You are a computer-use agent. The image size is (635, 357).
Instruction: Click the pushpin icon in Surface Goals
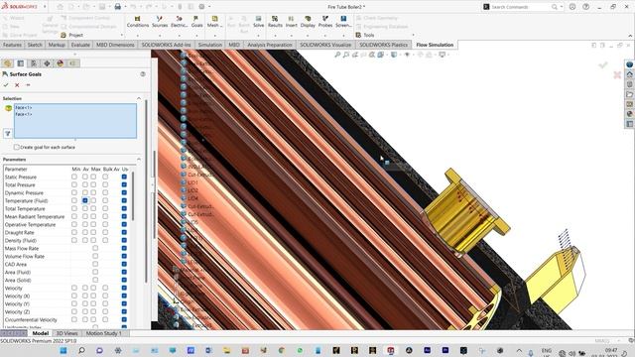coord(28,85)
